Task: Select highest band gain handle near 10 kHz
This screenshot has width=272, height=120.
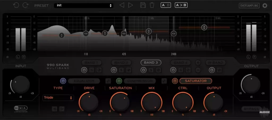Action: [204, 27]
